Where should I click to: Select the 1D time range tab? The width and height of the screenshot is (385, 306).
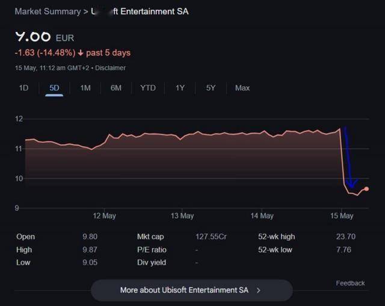(23, 88)
